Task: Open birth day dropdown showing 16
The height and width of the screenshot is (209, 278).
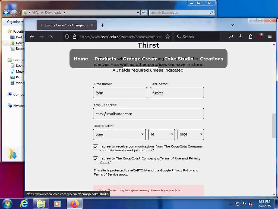Action: [x=162, y=134]
